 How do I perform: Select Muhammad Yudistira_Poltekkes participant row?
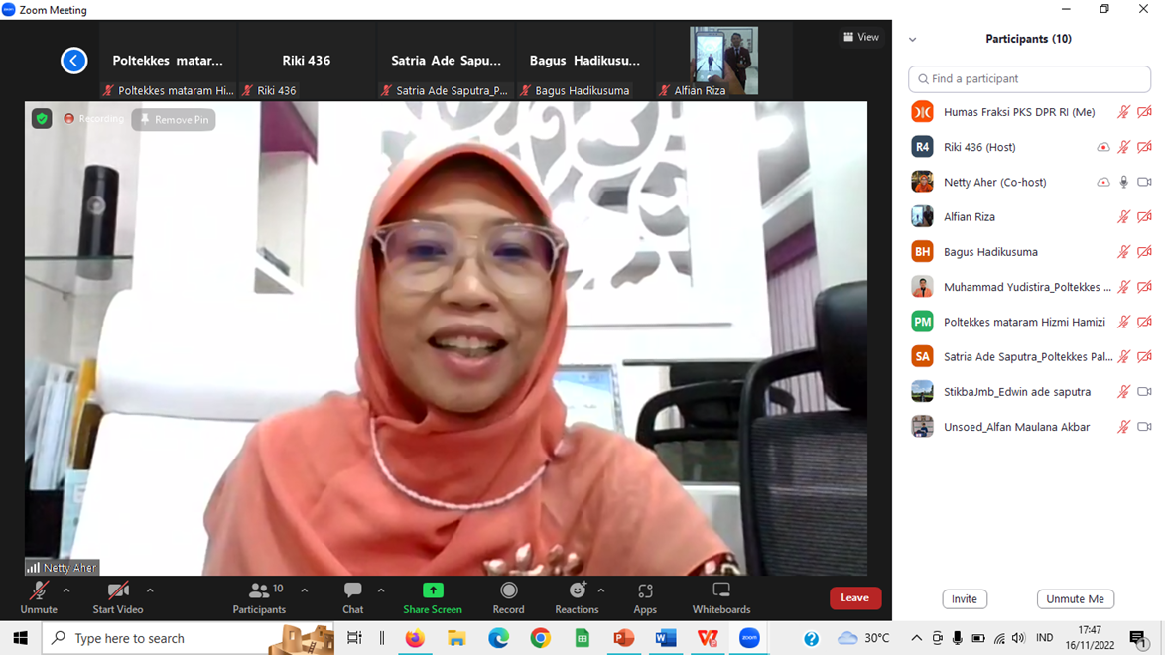tap(1029, 287)
